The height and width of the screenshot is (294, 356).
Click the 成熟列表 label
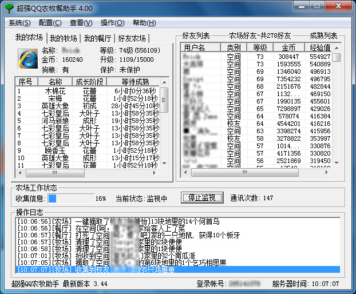(x=323, y=35)
